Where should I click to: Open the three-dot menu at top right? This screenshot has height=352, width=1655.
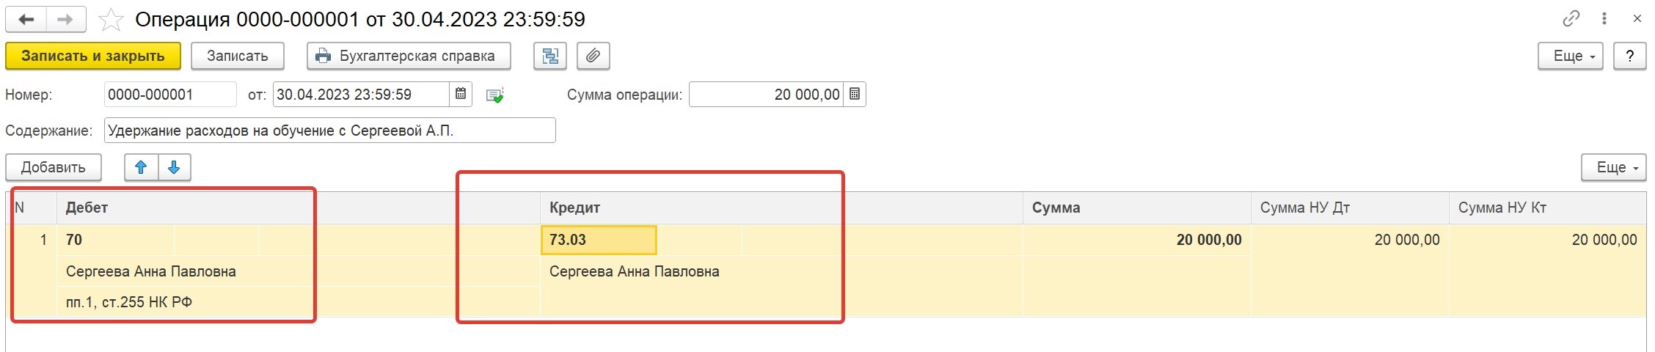pyautogui.click(x=1604, y=19)
